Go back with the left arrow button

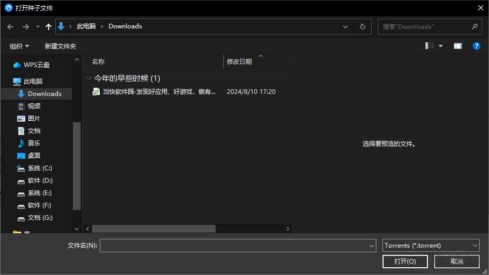(x=10, y=27)
